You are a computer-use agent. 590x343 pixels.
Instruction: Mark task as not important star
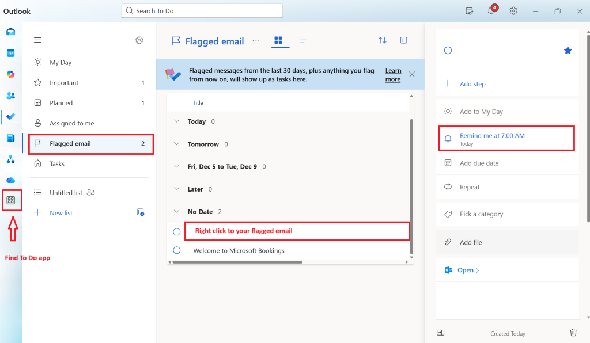(568, 50)
